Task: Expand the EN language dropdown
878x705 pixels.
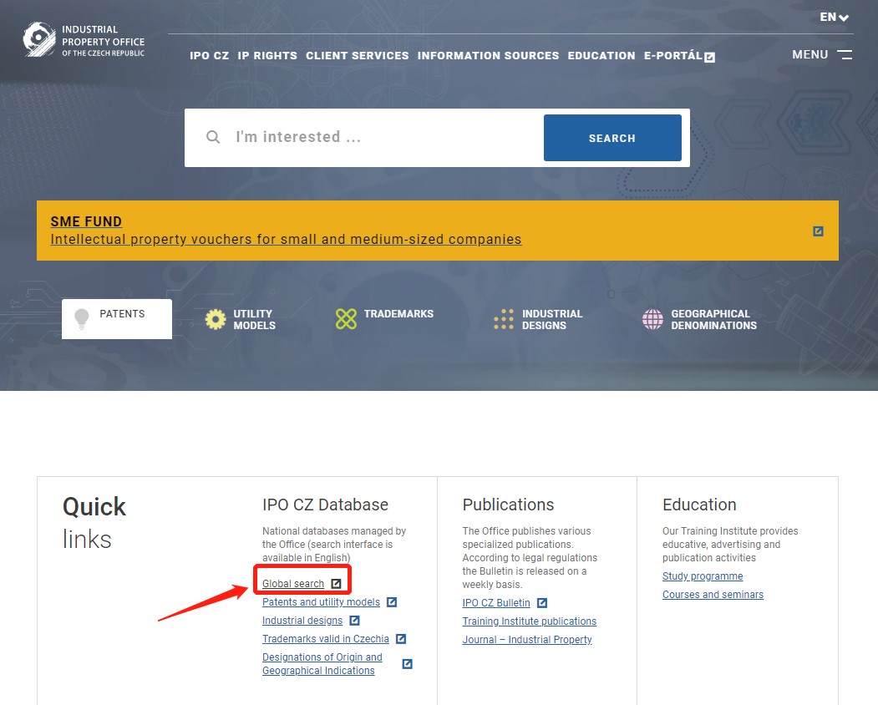Action: (835, 18)
